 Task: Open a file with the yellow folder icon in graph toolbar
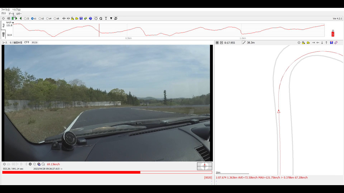[77, 18]
